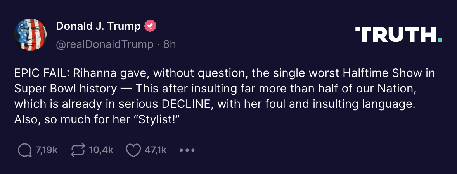Tap the ReTruth arrows icon
This screenshot has height=174, width=457.
coord(78,150)
